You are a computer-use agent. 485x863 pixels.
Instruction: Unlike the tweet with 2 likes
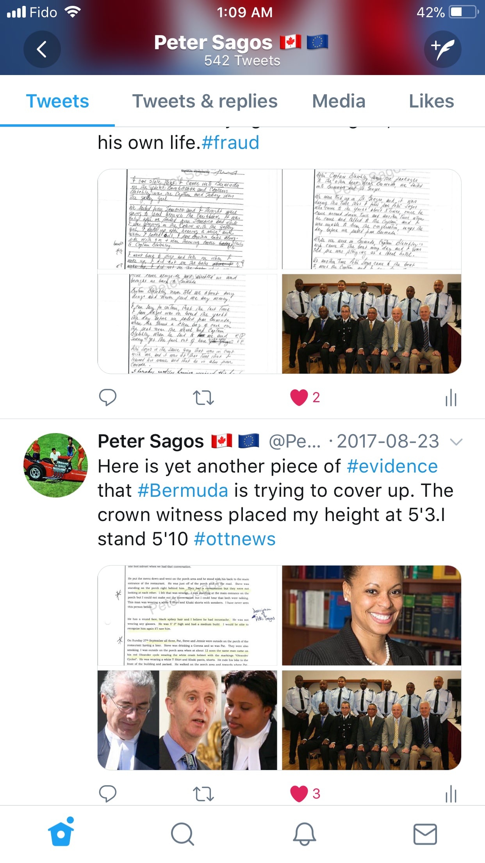click(299, 398)
